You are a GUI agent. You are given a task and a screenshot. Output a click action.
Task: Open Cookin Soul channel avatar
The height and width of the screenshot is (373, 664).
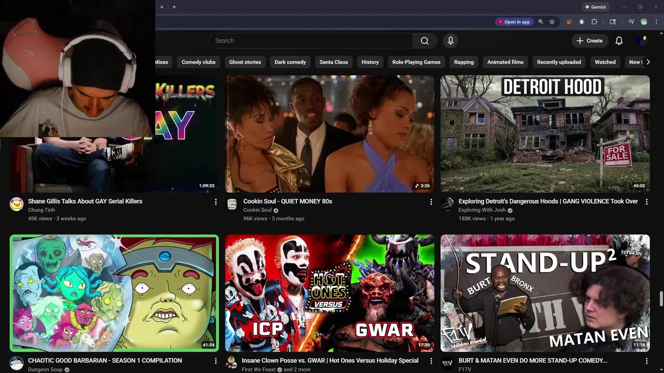click(x=232, y=204)
